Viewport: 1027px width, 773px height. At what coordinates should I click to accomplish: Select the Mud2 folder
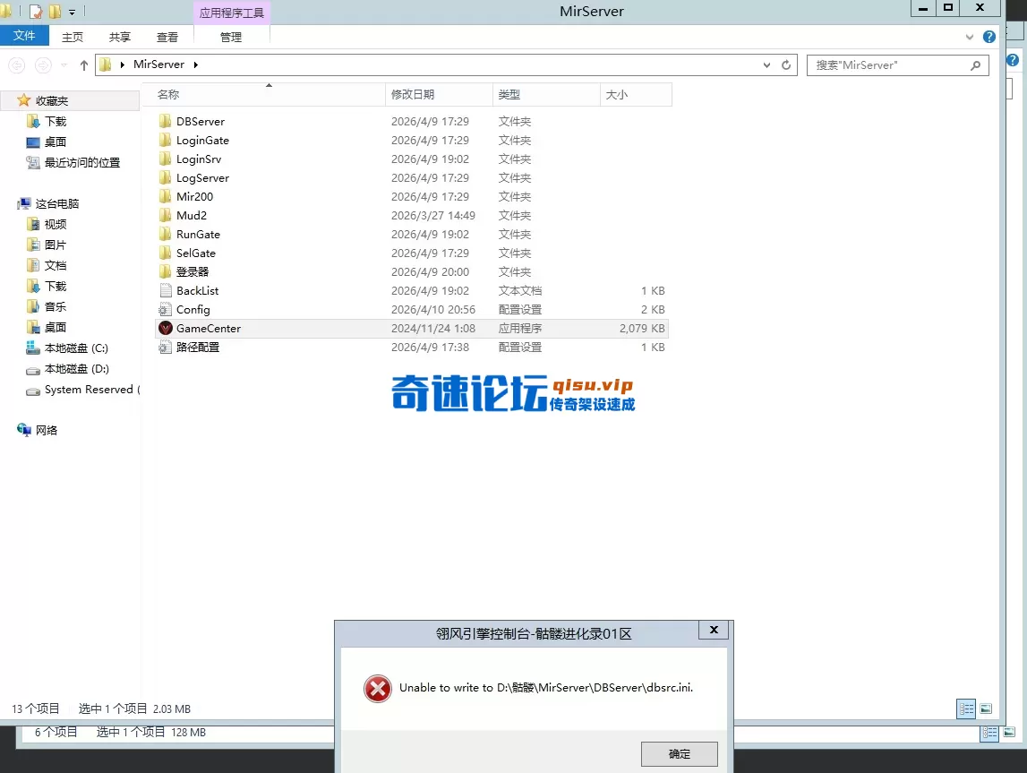(x=192, y=215)
